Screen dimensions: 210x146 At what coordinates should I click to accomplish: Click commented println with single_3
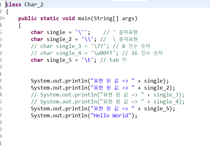(108, 95)
